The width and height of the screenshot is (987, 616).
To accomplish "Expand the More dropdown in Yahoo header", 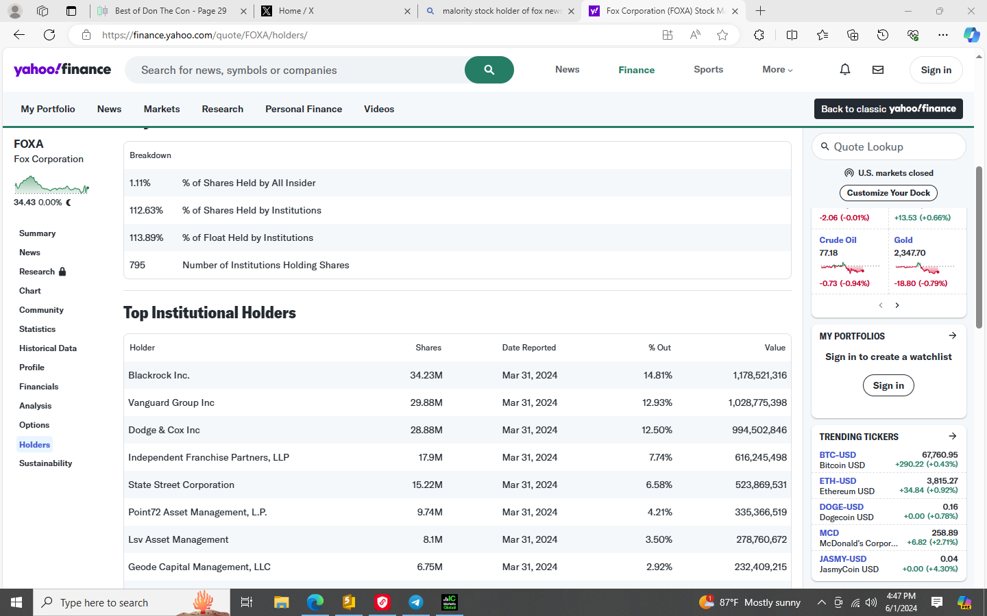I will 777,70.
